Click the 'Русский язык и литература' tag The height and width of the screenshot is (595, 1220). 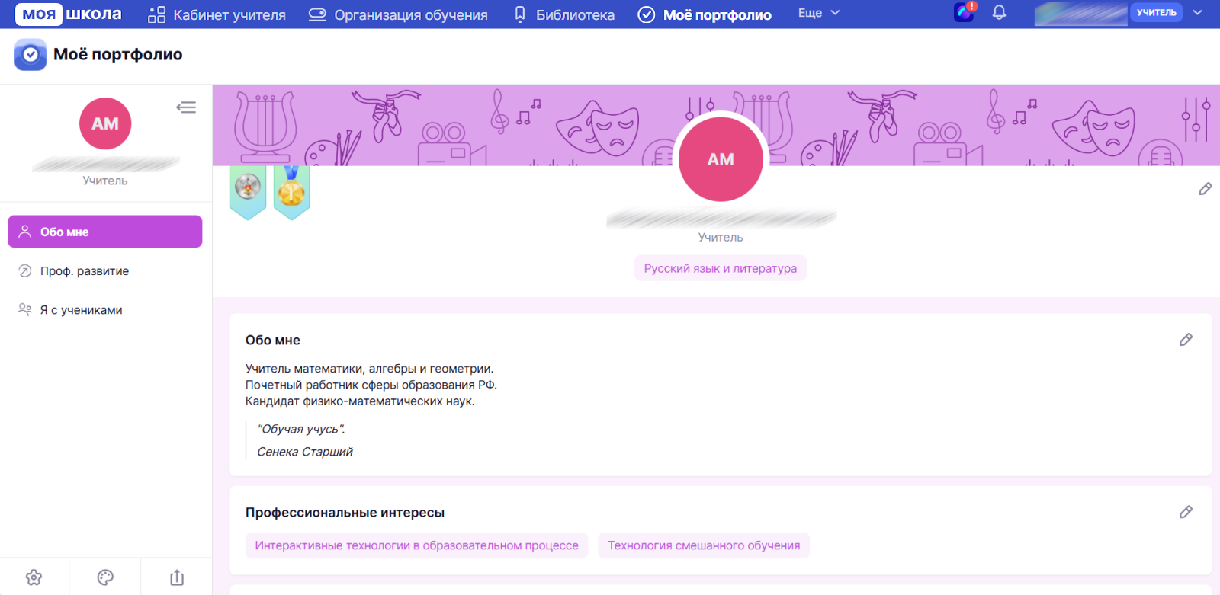720,268
